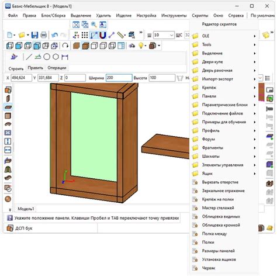Screen dimensions: 277x277
Task: Toggle the dotted grid display button
Action: (85, 35)
